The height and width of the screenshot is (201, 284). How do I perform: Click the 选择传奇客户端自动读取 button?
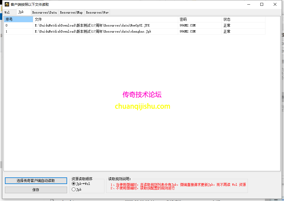36,181
